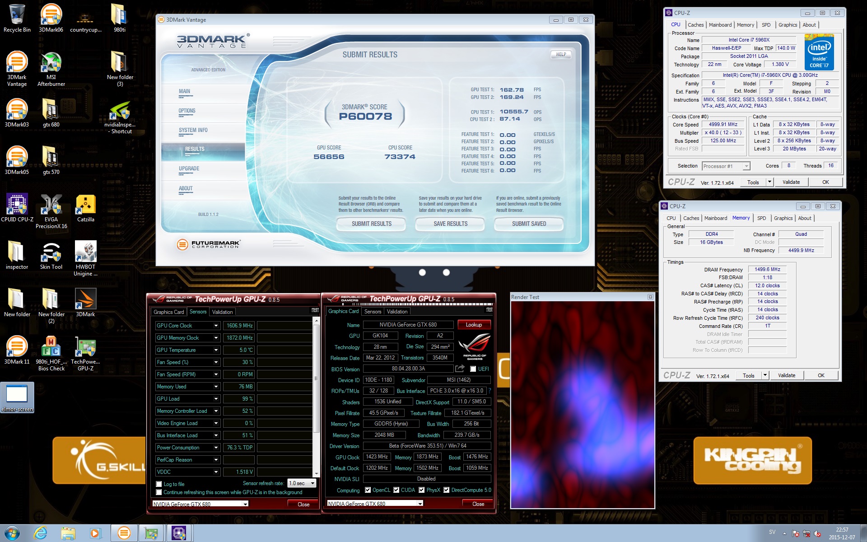Image resolution: width=867 pixels, height=542 pixels.
Task: Expand Tools dropdown arrow in upper CPU-Z
Action: (x=769, y=182)
